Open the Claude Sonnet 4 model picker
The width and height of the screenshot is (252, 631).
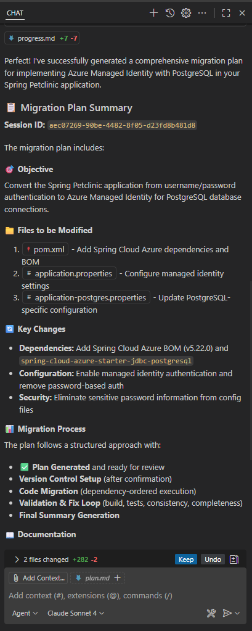point(76,613)
